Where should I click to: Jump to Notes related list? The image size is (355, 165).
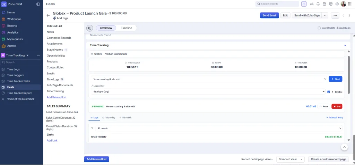50,32
